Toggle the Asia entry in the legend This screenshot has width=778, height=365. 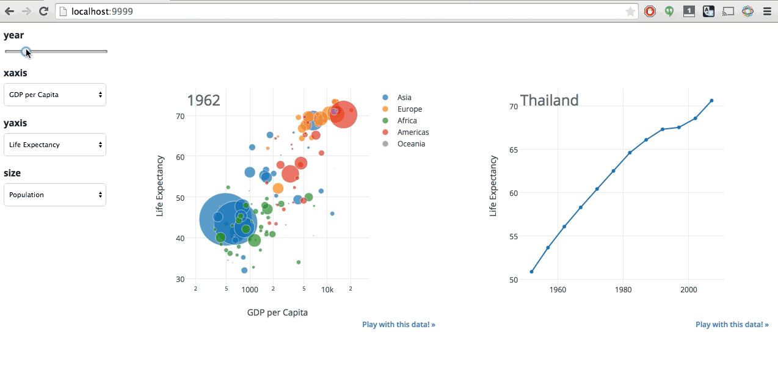click(x=403, y=97)
